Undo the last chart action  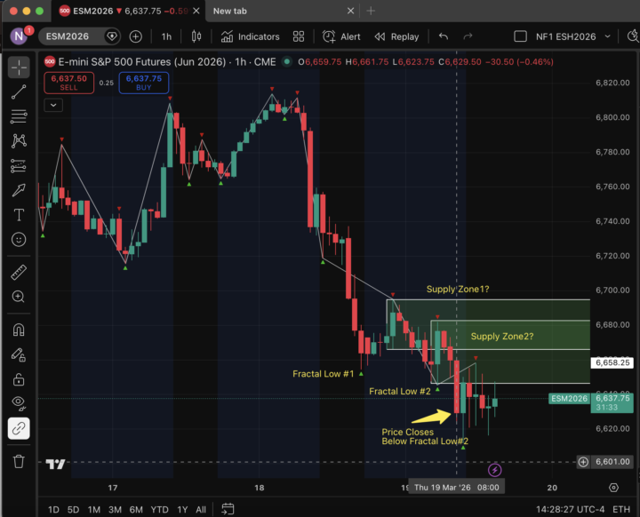coord(444,36)
